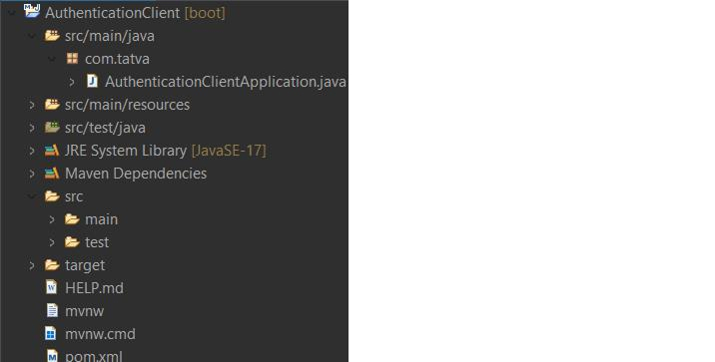Expand the src/main/resources folder
Image resolution: width=715 pixels, height=362 pixels.
click(32, 105)
